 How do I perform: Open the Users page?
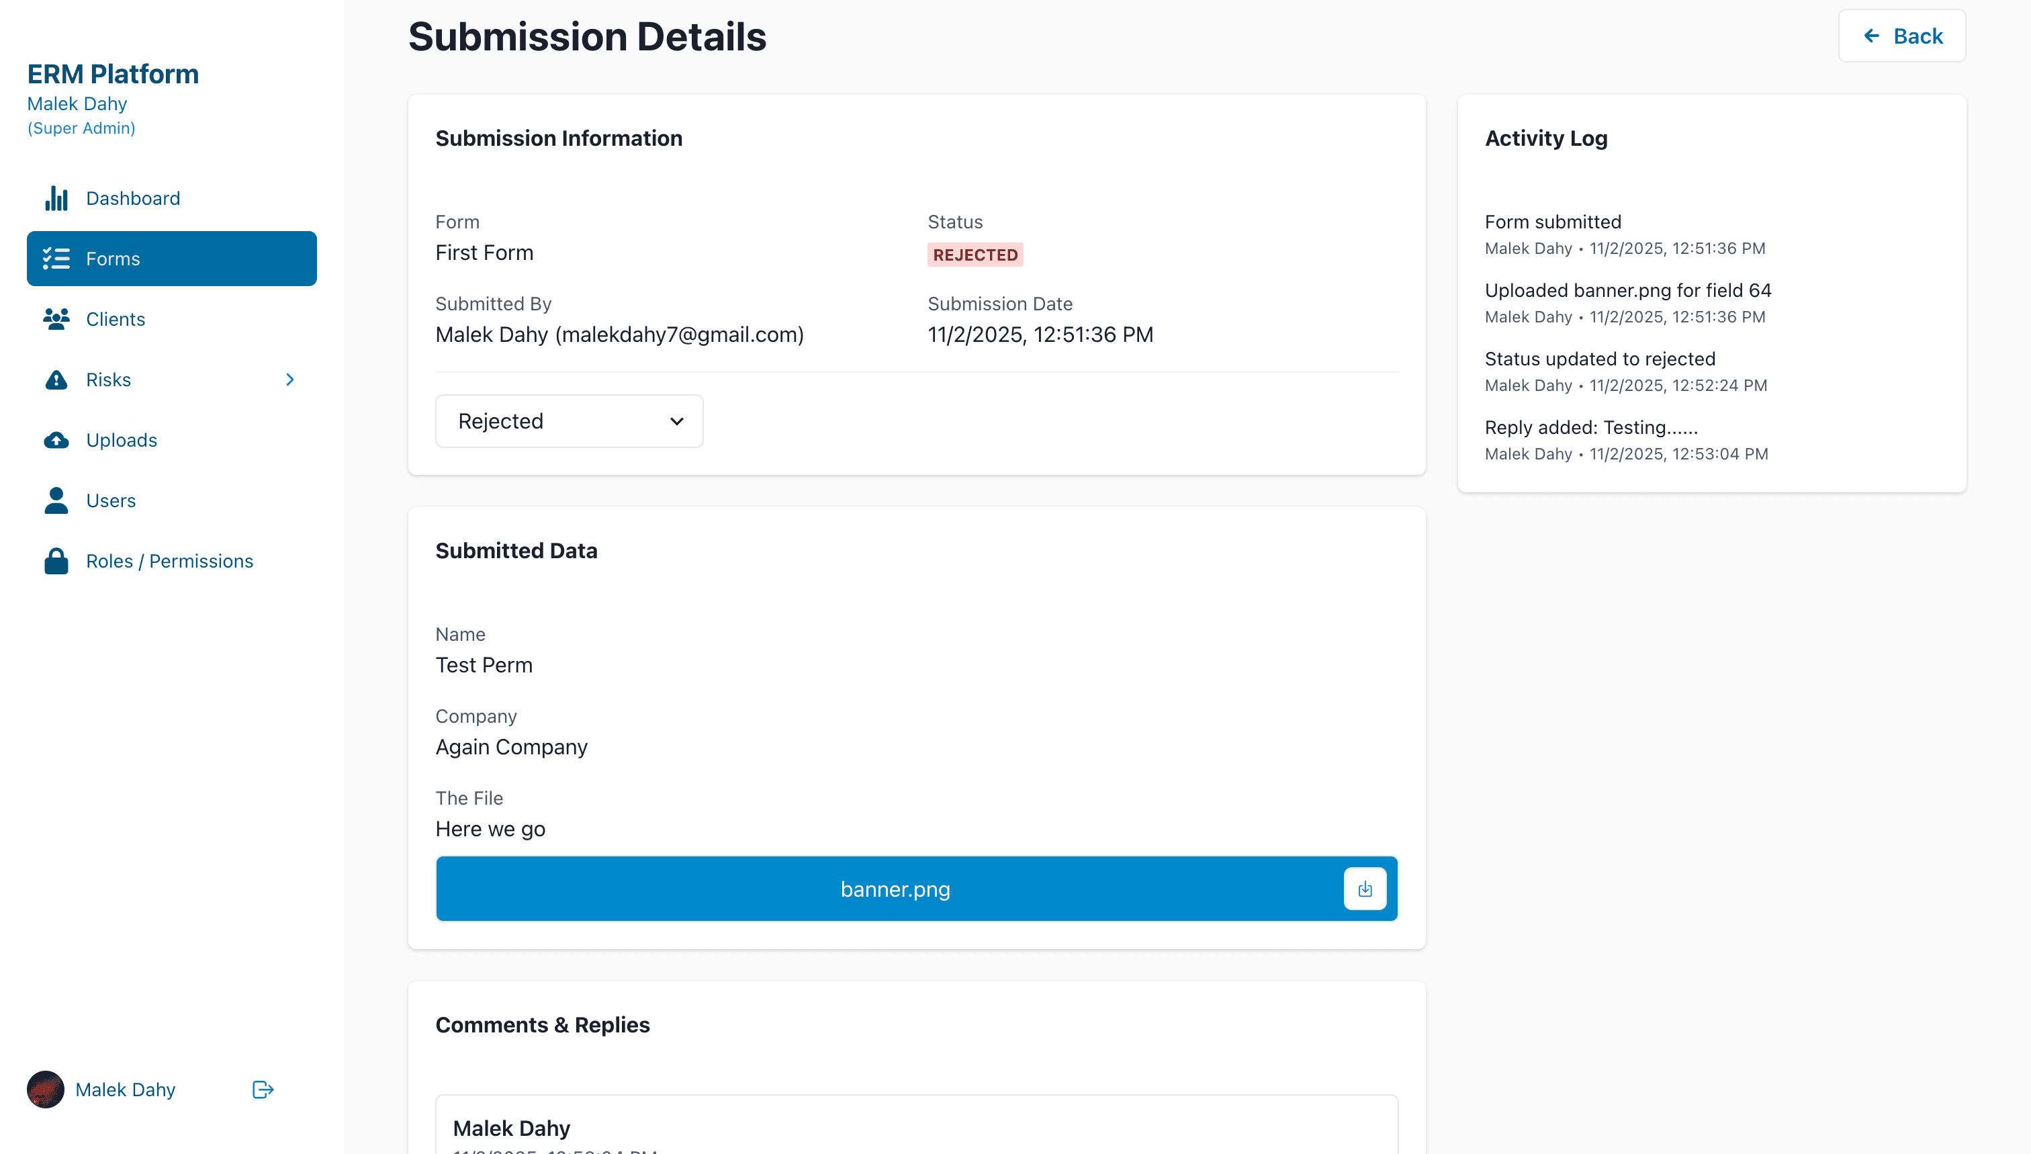172,501
